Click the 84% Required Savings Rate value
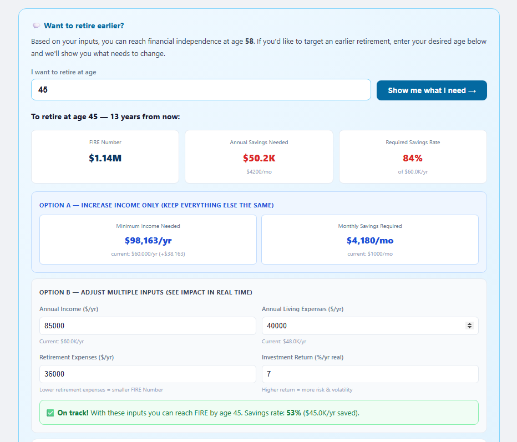Screen dimensions: 517x442 click(413, 158)
